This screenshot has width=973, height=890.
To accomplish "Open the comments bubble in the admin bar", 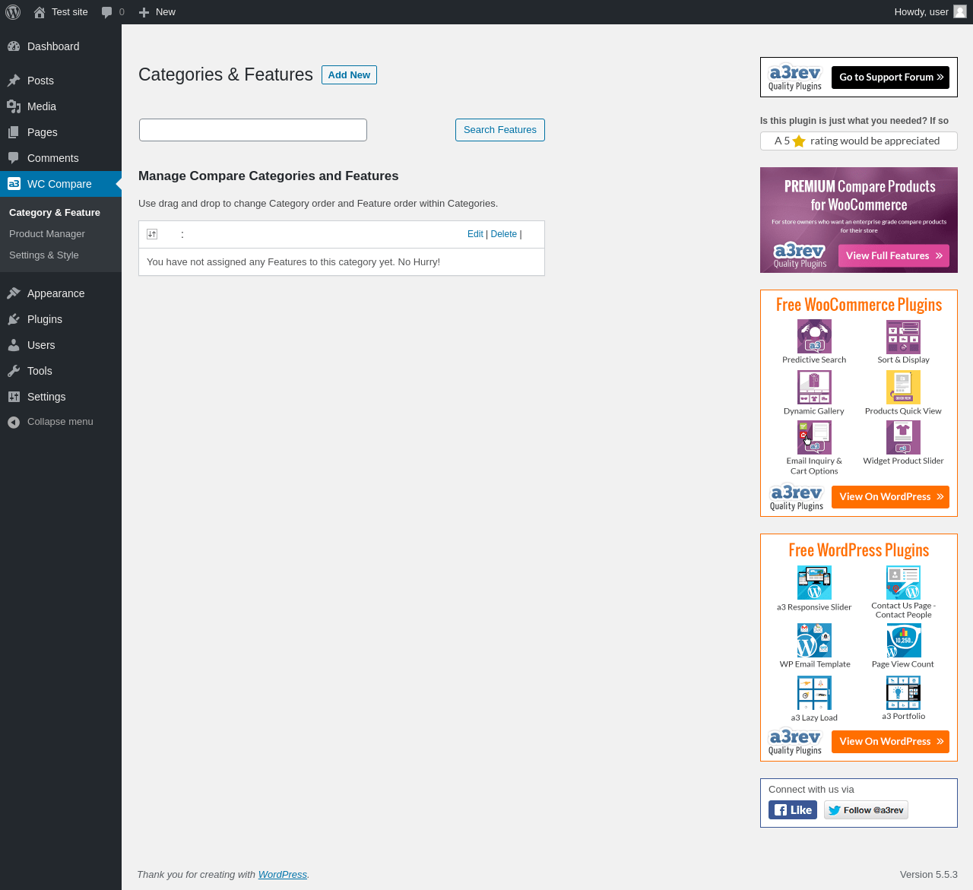I will click(x=106, y=12).
